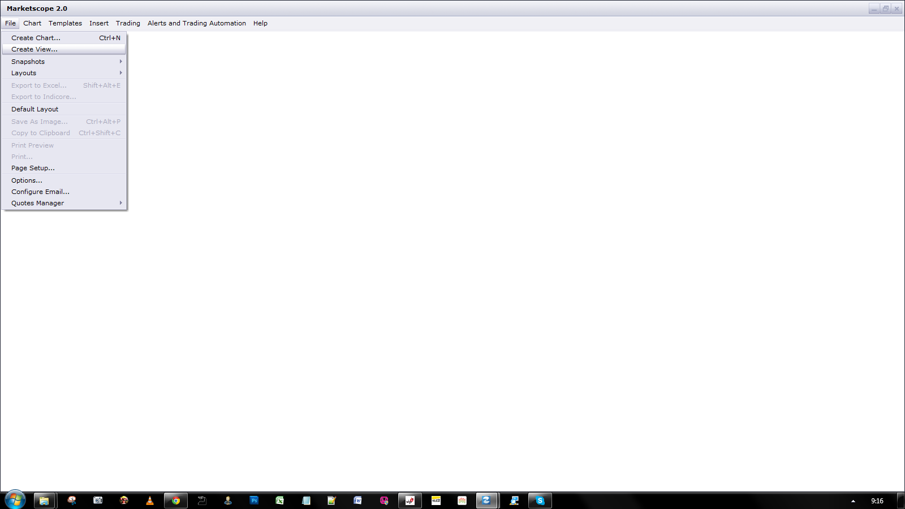This screenshot has width=905, height=509.
Task: Minimize the Marketscope window
Action: pos(874,8)
